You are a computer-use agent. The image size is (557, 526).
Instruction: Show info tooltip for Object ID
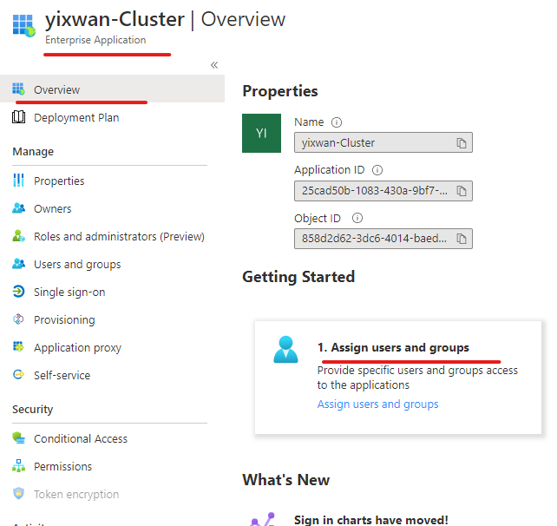357,218
